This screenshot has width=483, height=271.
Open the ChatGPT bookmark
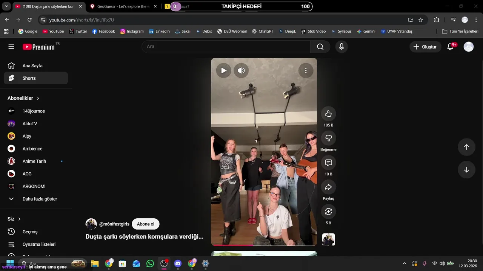[x=263, y=32]
